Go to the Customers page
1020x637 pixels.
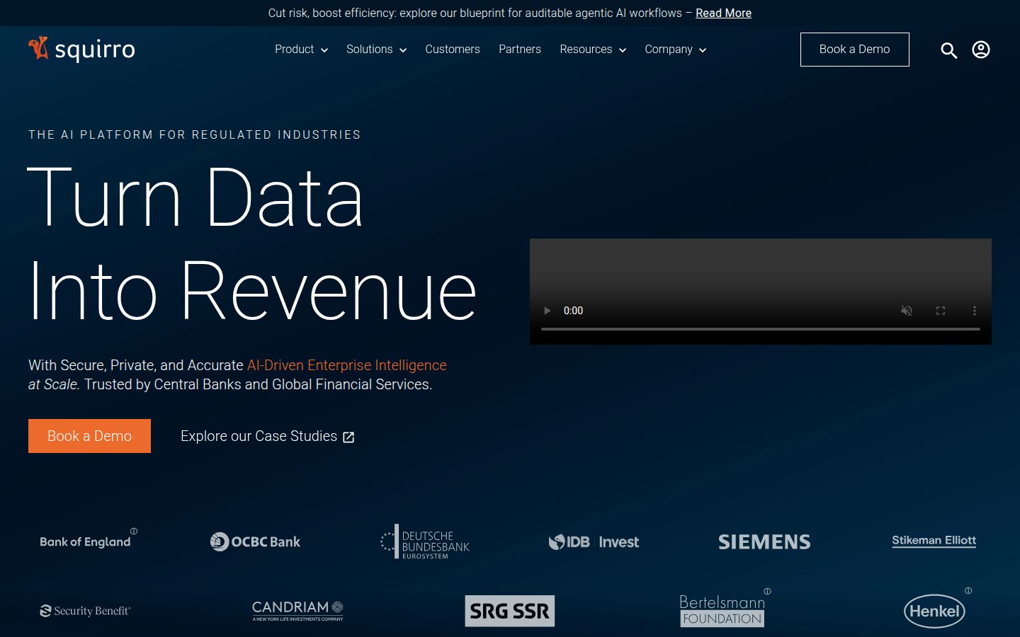click(452, 50)
